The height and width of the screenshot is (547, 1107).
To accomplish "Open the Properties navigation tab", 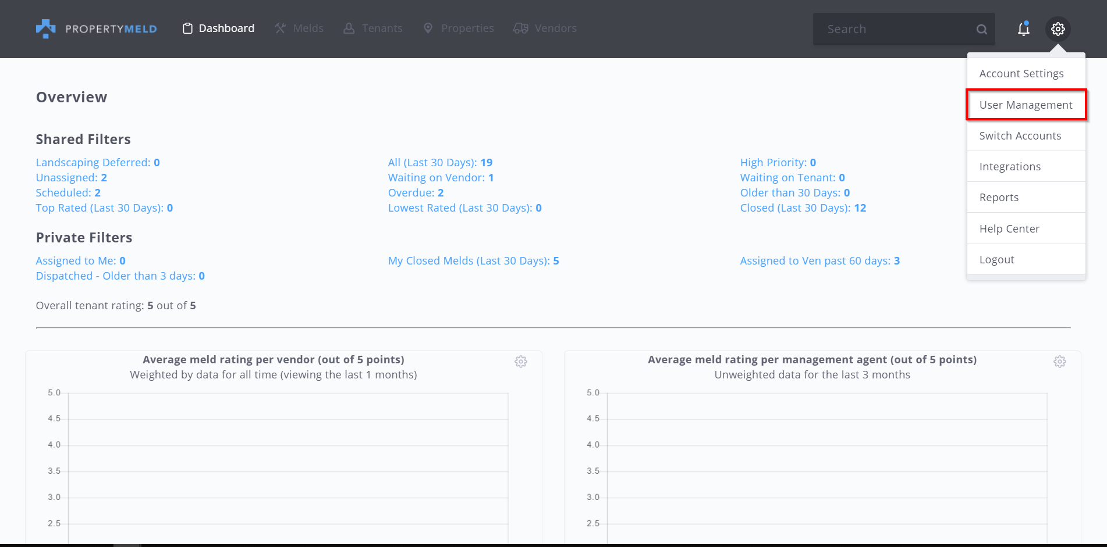I will tap(459, 28).
